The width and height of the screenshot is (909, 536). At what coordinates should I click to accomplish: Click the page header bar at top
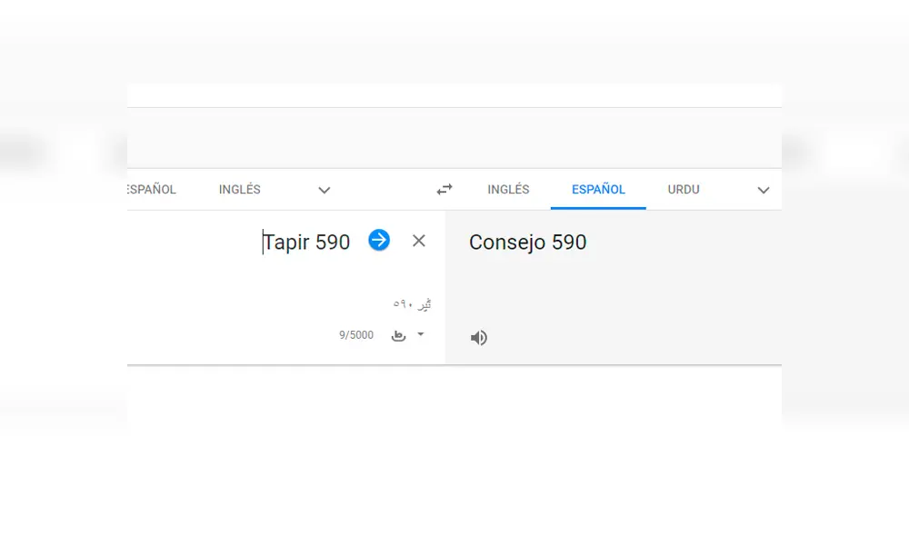tap(454, 95)
